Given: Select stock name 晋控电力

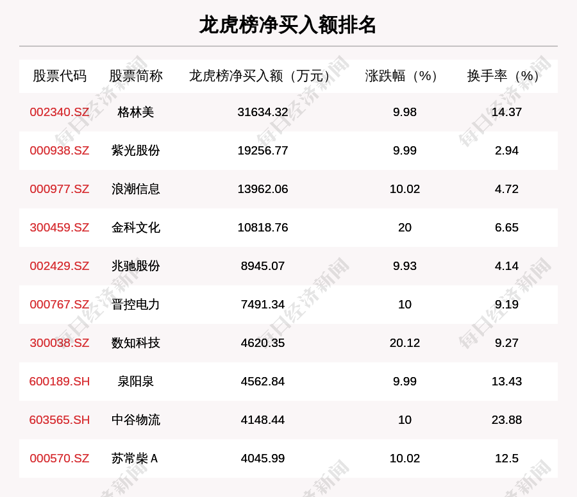Looking at the screenshot, I should click(x=136, y=305).
